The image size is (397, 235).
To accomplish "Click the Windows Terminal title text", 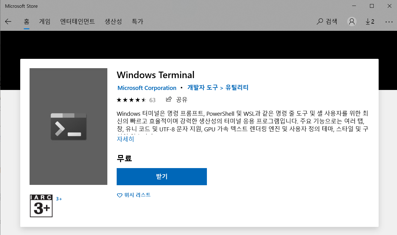I will 156,75.
